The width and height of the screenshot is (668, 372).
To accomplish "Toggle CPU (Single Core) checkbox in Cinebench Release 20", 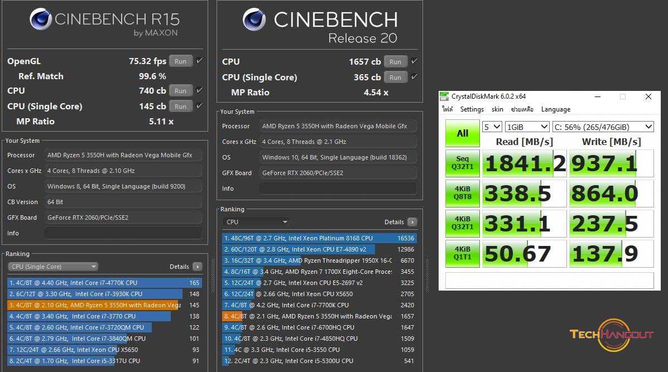I will [414, 77].
